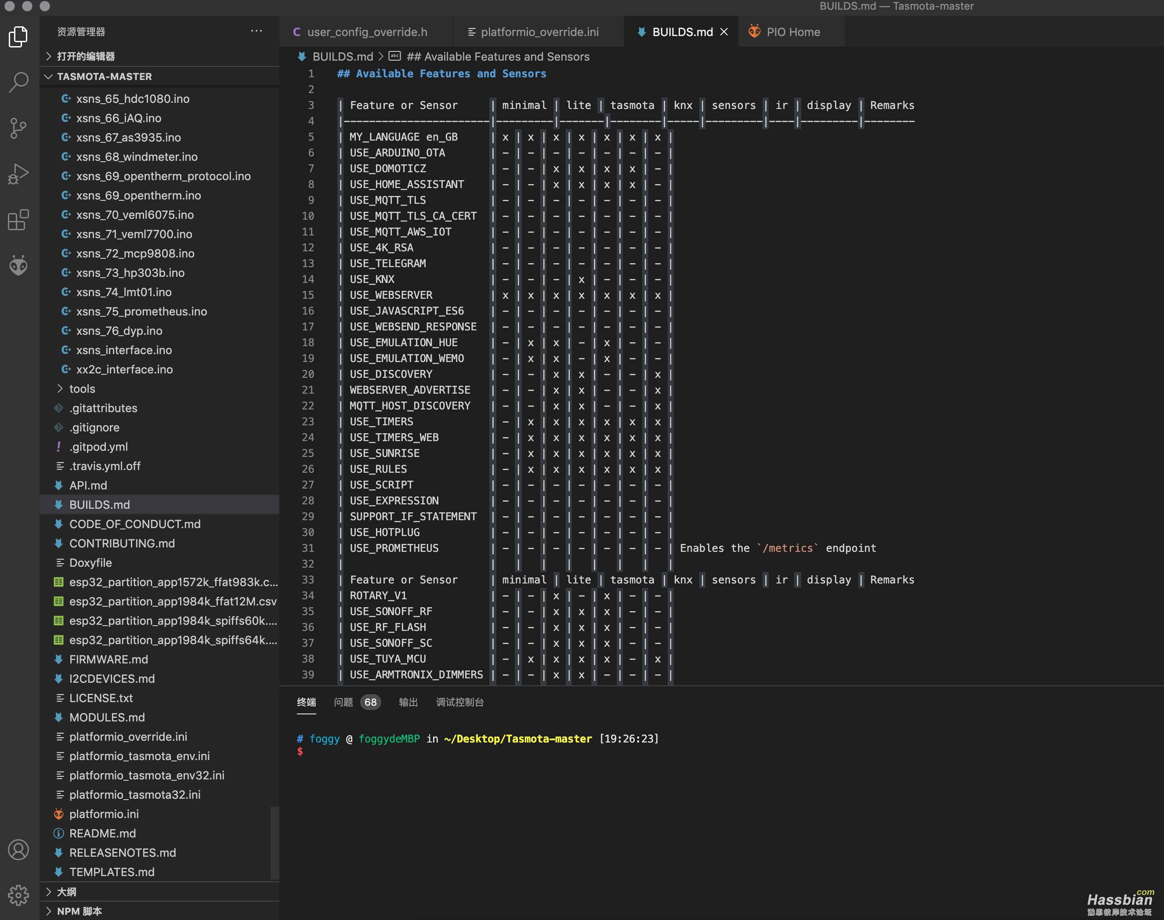Viewport: 1164px width, 920px height.
Task: Open platformio_tasmota32.ini file
Action: click(159, 794)
